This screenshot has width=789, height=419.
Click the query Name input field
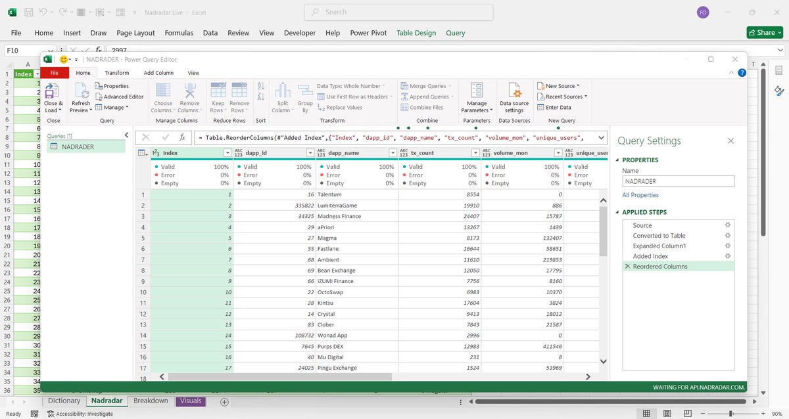[x=678, y=181]
